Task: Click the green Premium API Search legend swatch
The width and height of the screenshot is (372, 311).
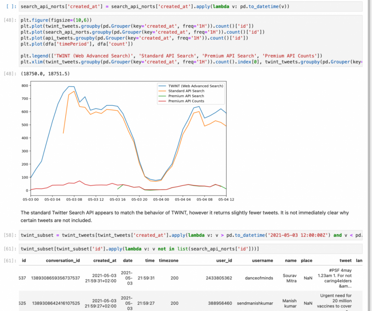Action: pyautogui.click(x=161, y=96)
